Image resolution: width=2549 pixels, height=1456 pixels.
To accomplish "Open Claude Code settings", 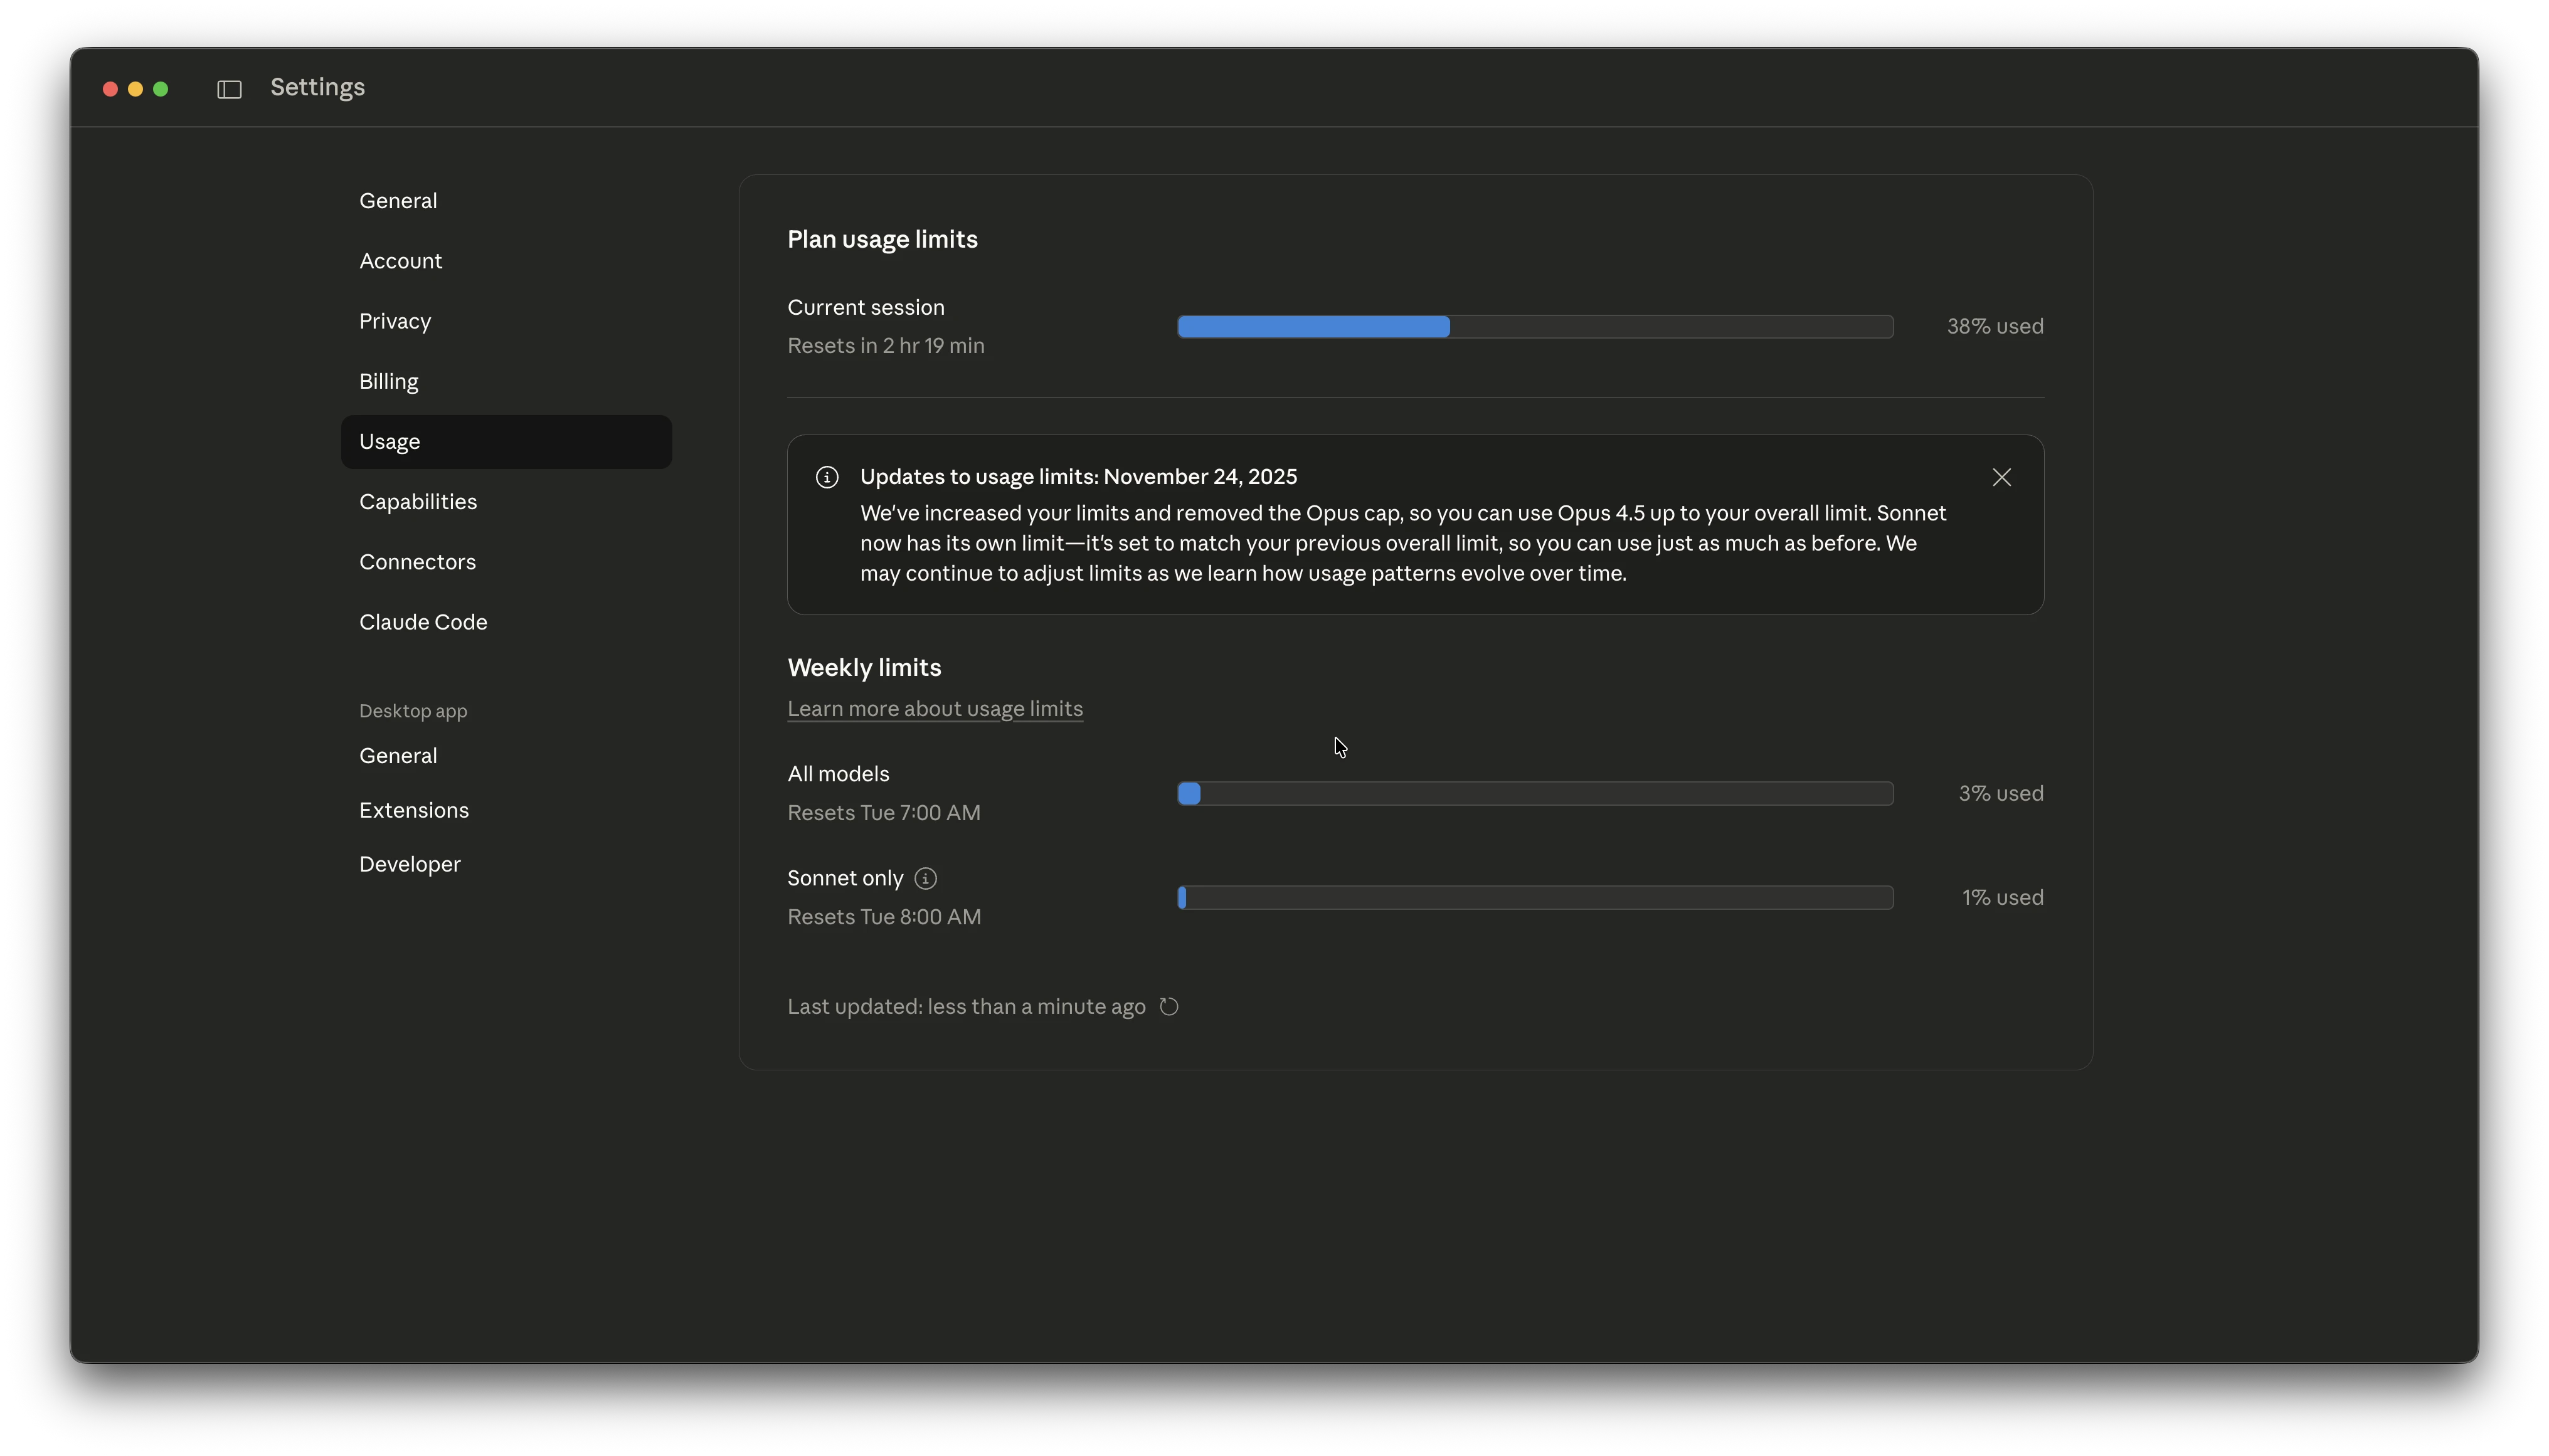I will click(423, 622).
